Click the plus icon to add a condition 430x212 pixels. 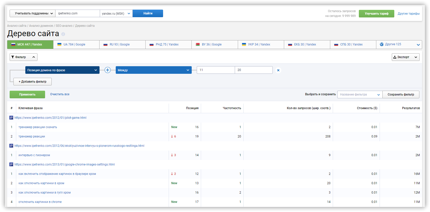pyautogui.click(x=108, y=70)
